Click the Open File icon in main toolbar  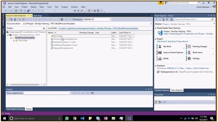click(21, 11)
